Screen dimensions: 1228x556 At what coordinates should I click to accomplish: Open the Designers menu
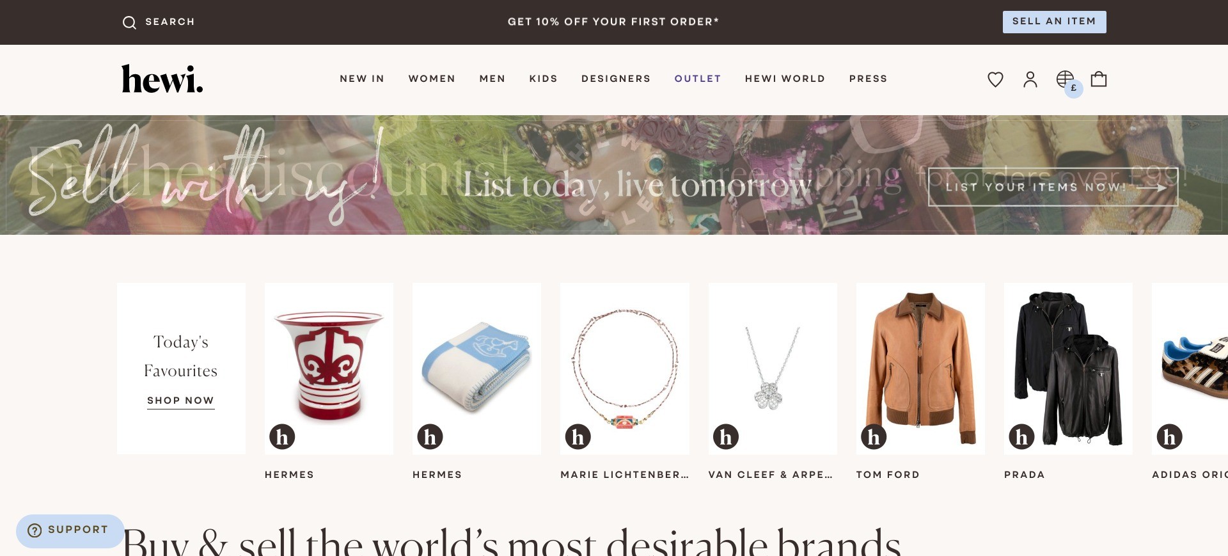click(x=615, y=79)
